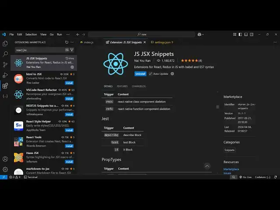Go back with the navigation arrow
Viewport: 280px width, 210px height.
coord(78,35)
